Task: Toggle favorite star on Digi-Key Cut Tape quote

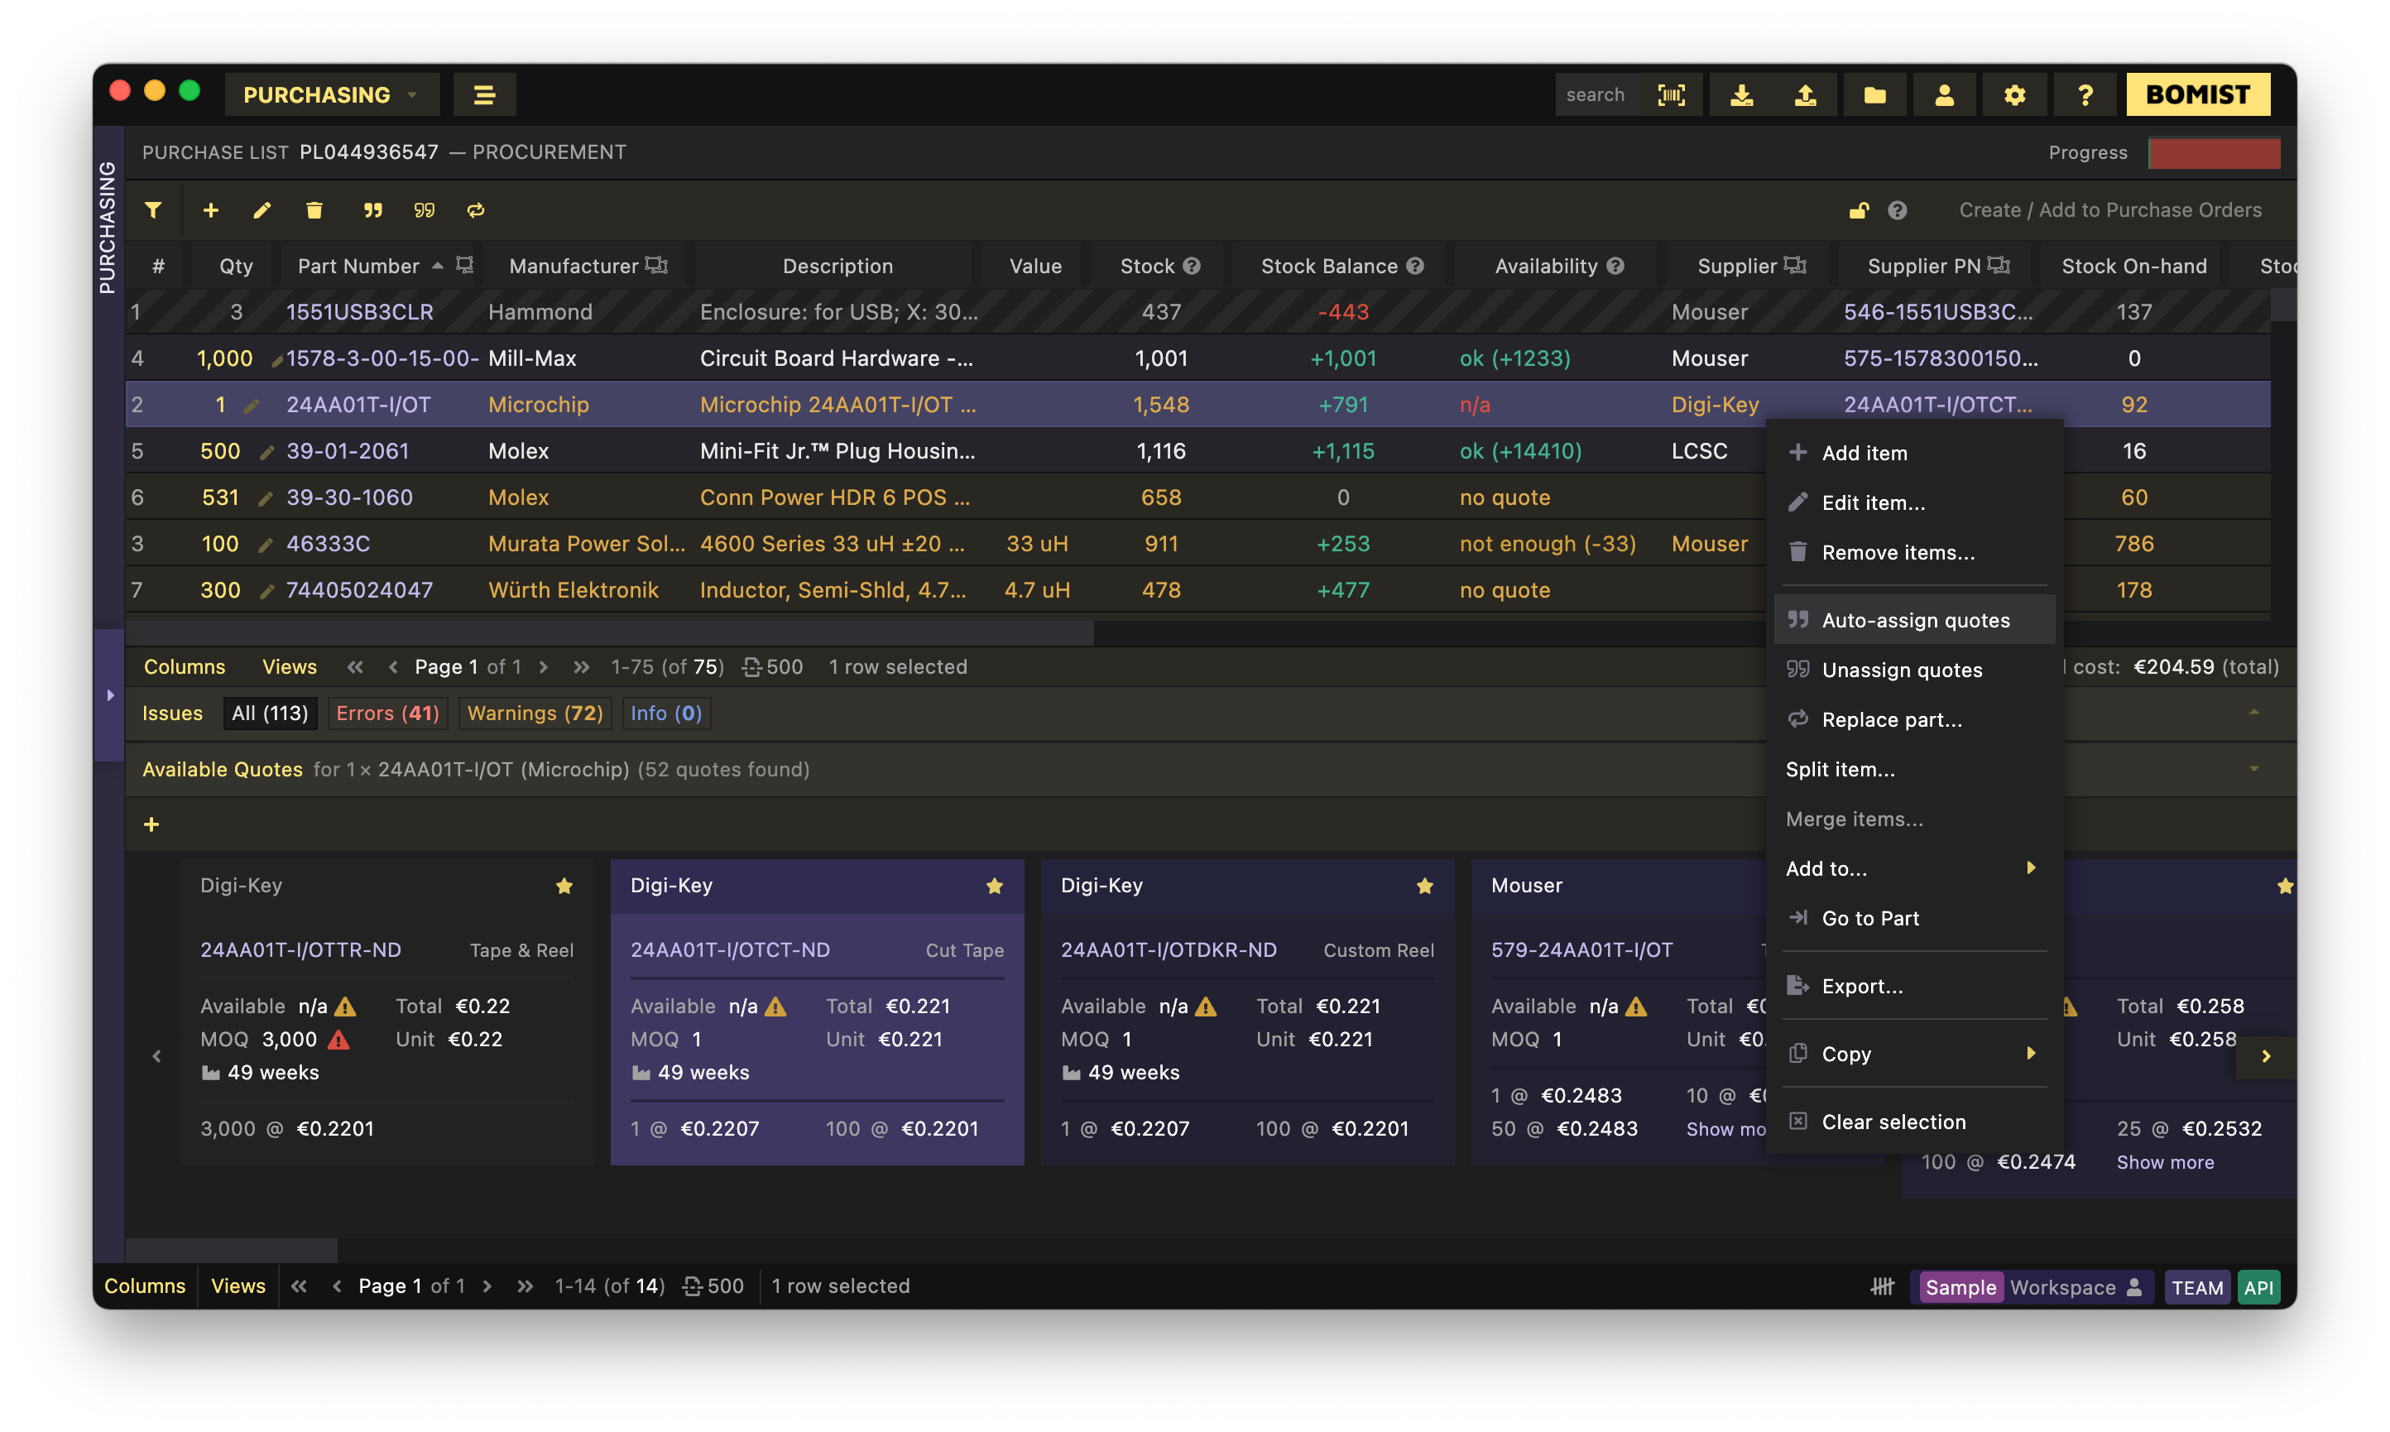Action: point(995,886)
